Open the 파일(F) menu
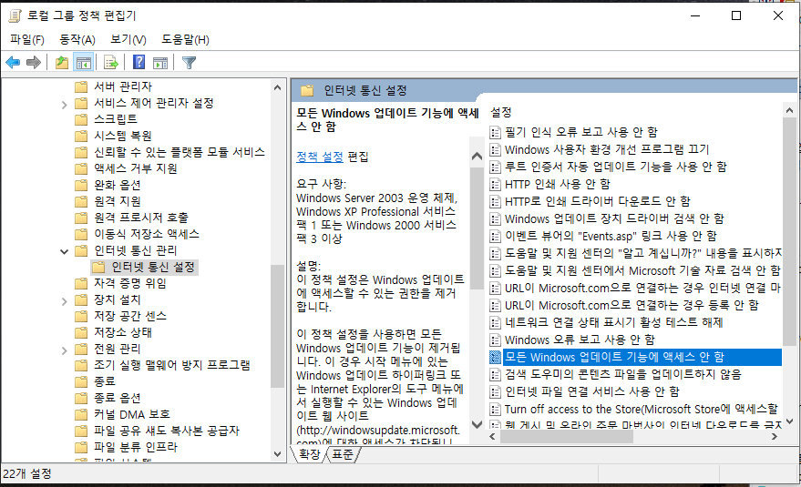Screen dimensions: 801x487 (x=27, y=39)
